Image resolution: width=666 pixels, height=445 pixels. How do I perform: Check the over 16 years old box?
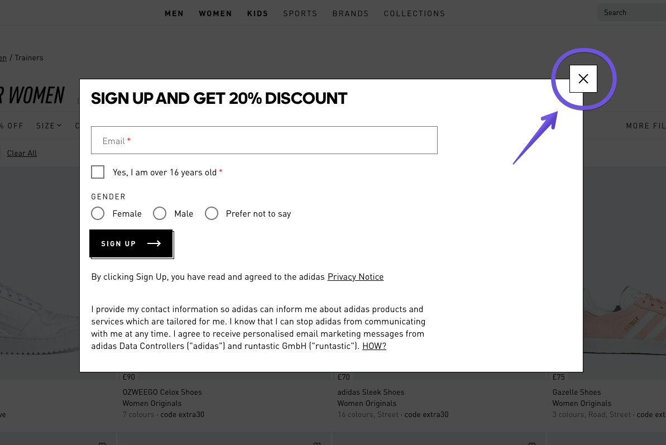click(x=98, y=172)
